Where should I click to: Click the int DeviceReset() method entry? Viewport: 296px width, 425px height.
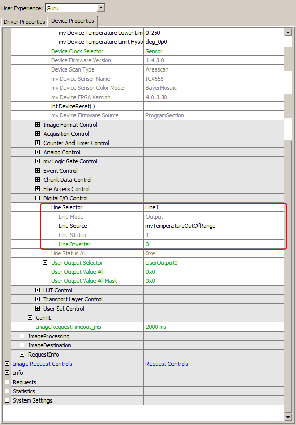73,106
